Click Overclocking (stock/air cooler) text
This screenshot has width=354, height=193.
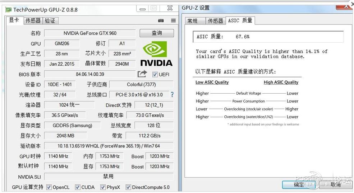point(249,109)
